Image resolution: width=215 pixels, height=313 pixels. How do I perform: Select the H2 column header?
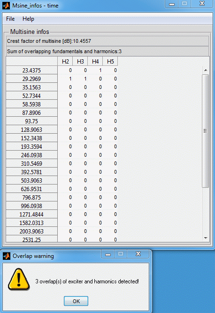tap(65, 61)
